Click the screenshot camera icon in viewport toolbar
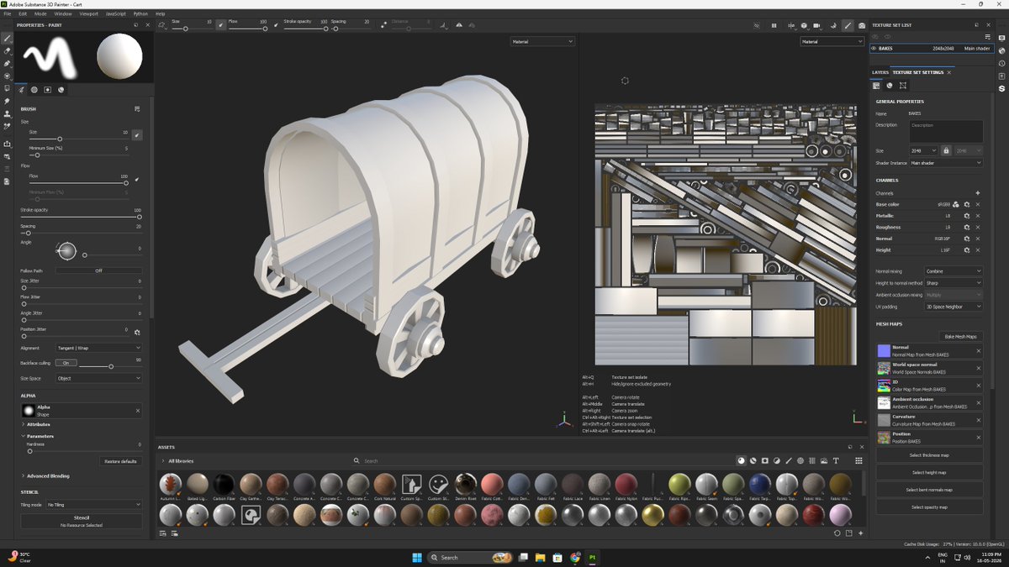The height and width of the screenshot is (567, 1009). 862,25
